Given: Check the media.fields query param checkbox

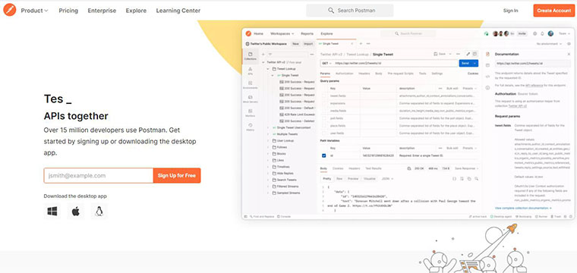Looking at the screenshot, I should click(x=324, y=111).
